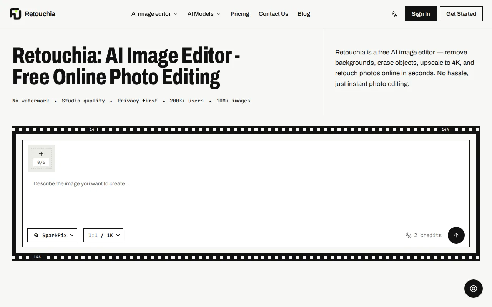The image size is (492, 307).
Task: Open the help support widget
Action: pos(474,289)
